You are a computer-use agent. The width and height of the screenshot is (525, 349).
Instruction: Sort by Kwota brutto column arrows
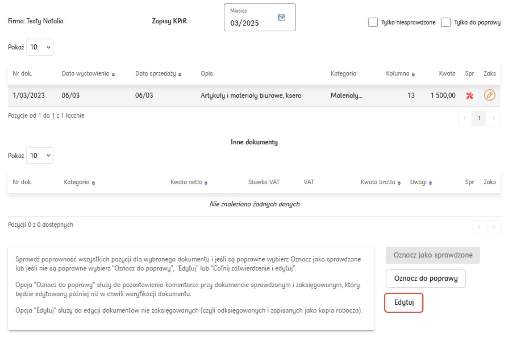[399, 183]
